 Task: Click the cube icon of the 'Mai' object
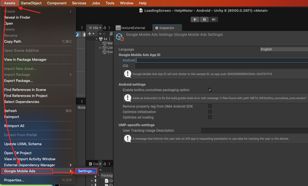(104, 43)
